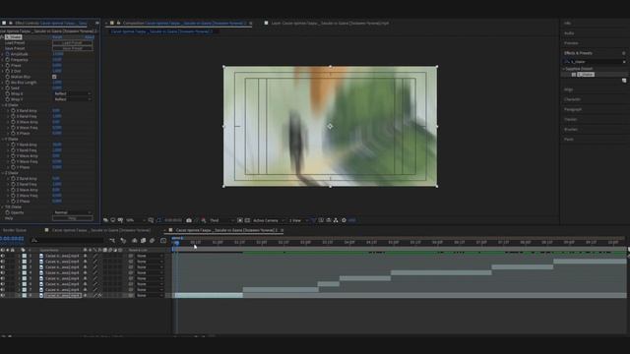The image size is (630, 354).
Task: Click the pick whip icon for layer 8
Action: pyautogui.click(x=131, y=295)
